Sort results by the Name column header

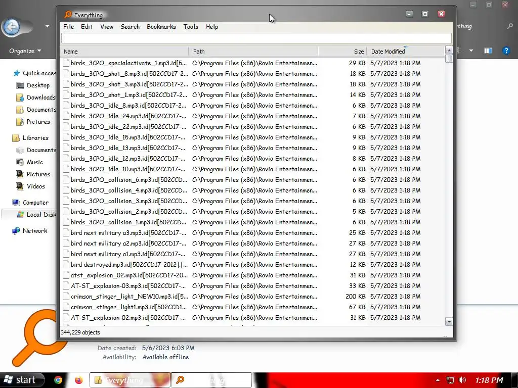124,52
